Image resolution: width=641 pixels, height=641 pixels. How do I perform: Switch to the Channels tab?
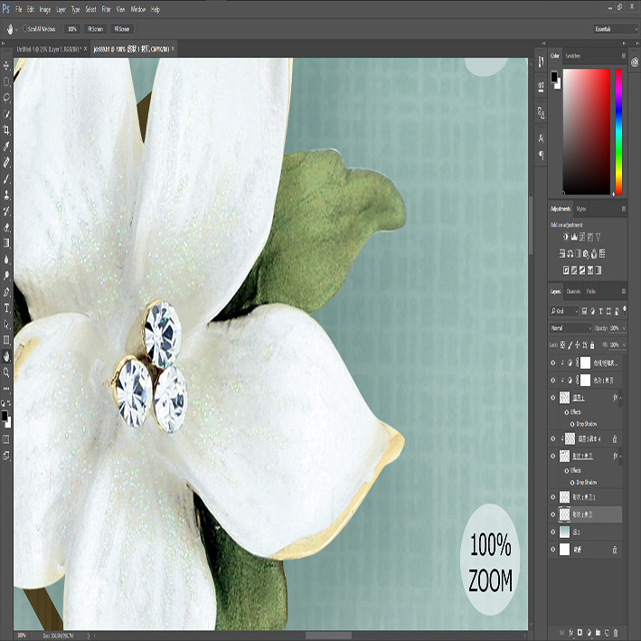pos(573,291)
